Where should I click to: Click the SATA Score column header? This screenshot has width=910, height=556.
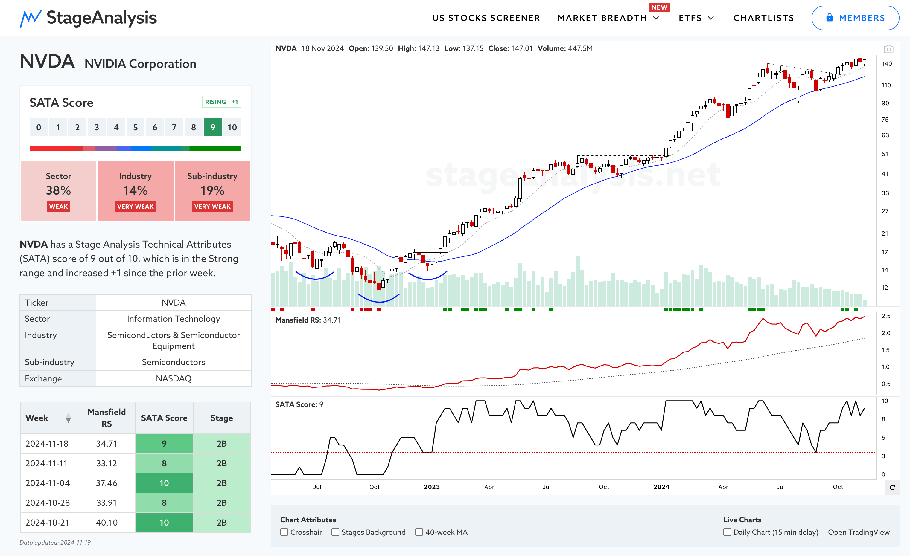click(164, 418)
